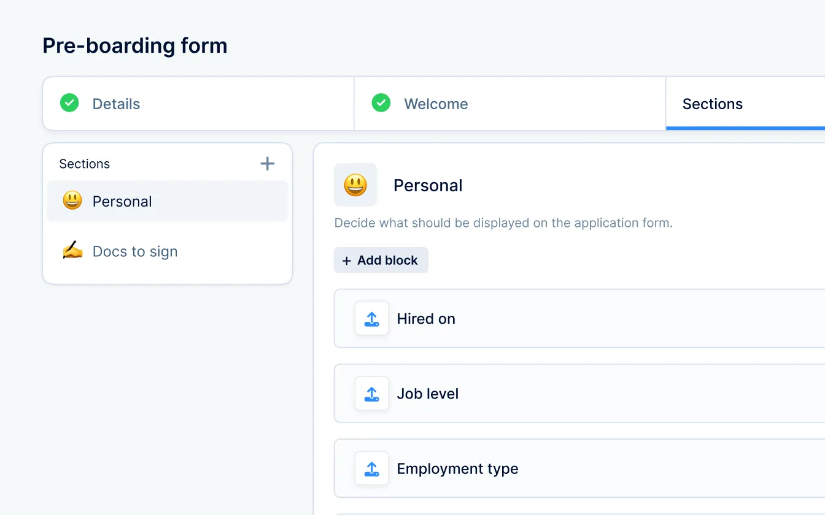Open Docs to sign section

pos(135,251)
